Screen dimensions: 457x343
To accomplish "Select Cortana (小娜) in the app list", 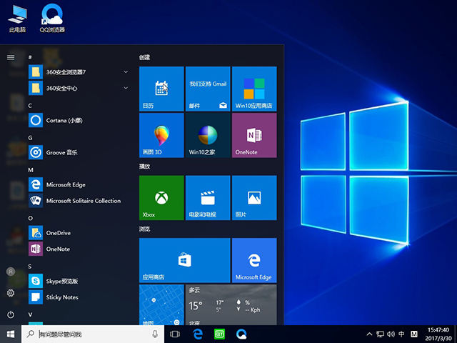I will [x=71, y=120].
